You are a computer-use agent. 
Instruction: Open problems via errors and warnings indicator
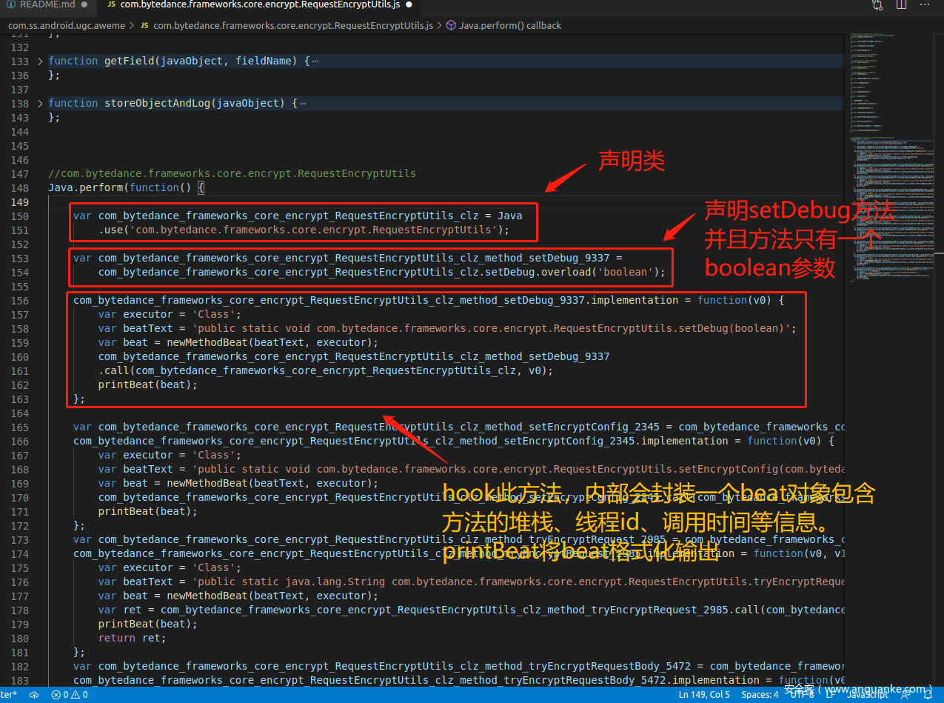70,695
